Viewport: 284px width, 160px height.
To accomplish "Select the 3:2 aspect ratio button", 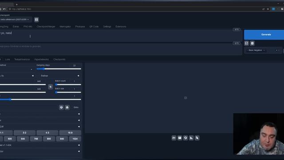I will [24, 133].
